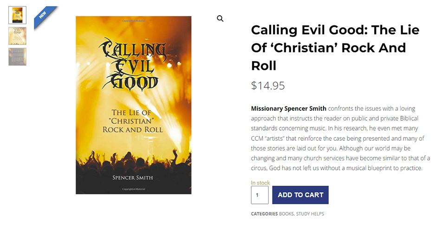Open the Books category link

(286, 214)
